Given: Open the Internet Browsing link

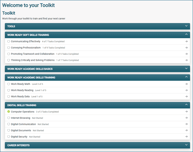Looking at the screenshot, I should coord(21,118).
